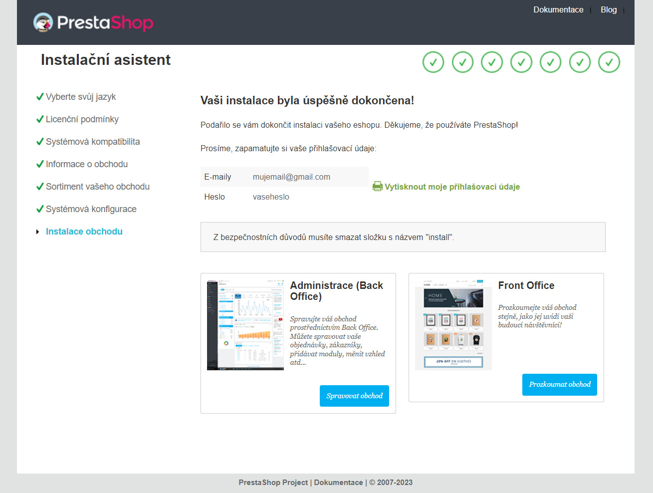Click the PrestaShop logo in header
The width and height of the screenshot is (653, 493).
coord(93,22)
